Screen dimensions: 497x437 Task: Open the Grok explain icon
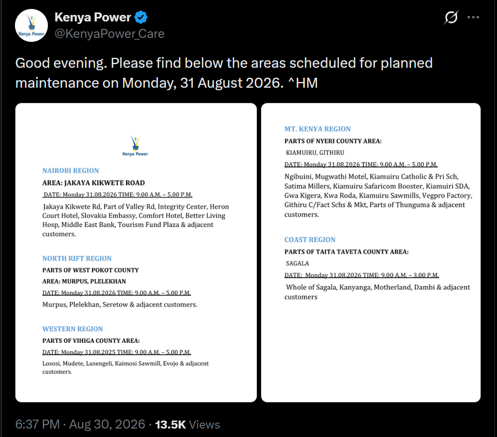point(451,17)
